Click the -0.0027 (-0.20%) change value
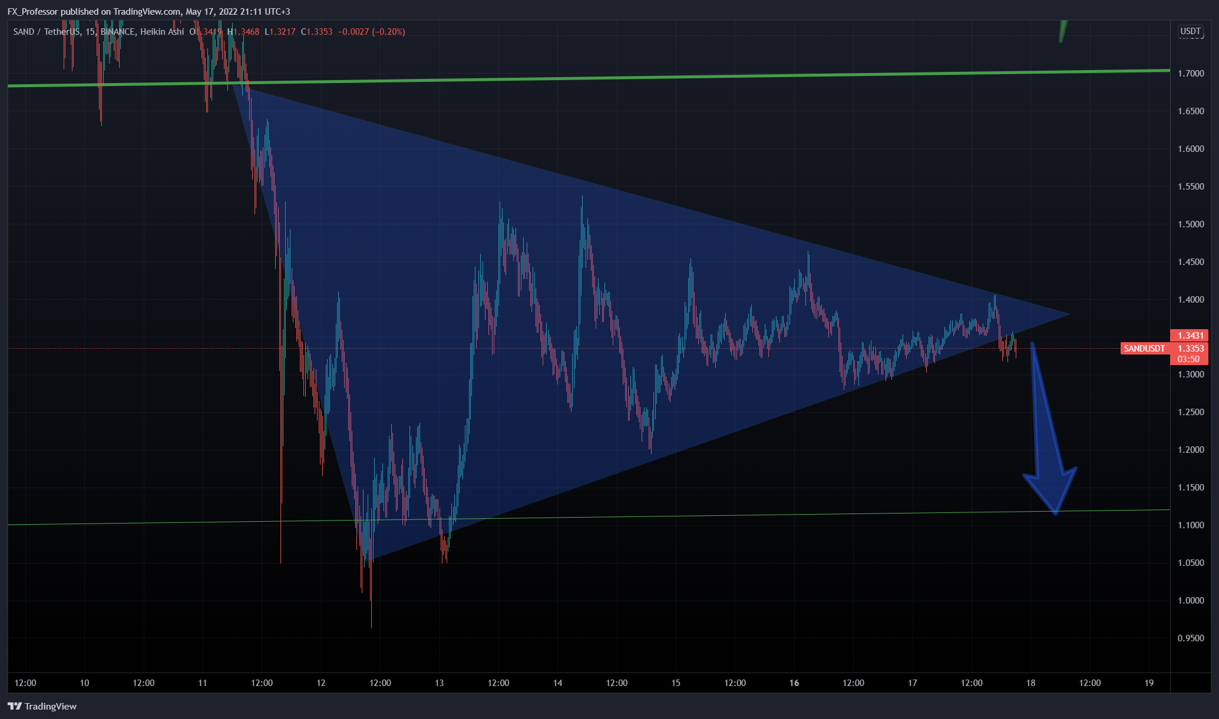This screenshot has height=719, width=1219. pyautogui.click(x=372, y=32)
